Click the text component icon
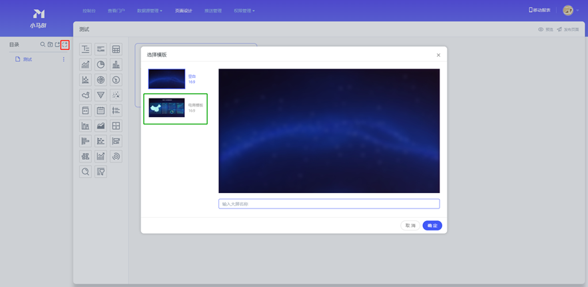 click(x=85, y=49)
